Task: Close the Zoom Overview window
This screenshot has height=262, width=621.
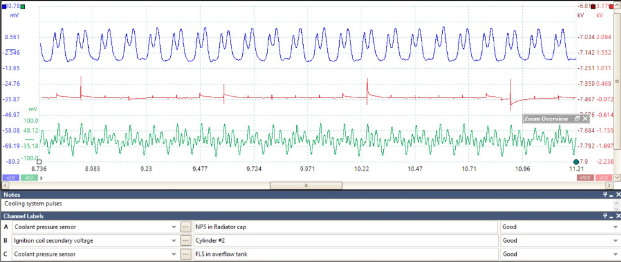Action: tap(585, 118)
